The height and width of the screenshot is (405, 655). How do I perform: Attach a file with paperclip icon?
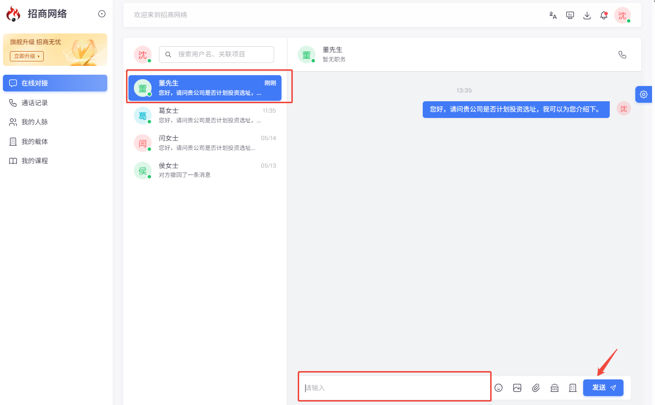(x=536, y=388)
